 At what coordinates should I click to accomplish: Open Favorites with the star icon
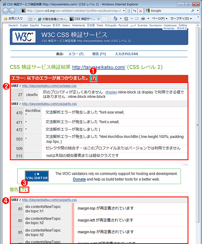pyautogui.click(x=6, y=19)
